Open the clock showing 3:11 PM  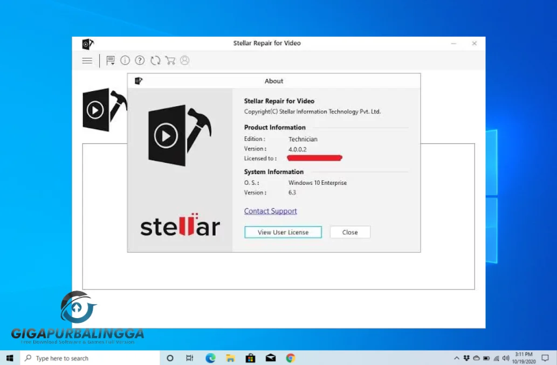pyautogui.click(x=524, y=358)
